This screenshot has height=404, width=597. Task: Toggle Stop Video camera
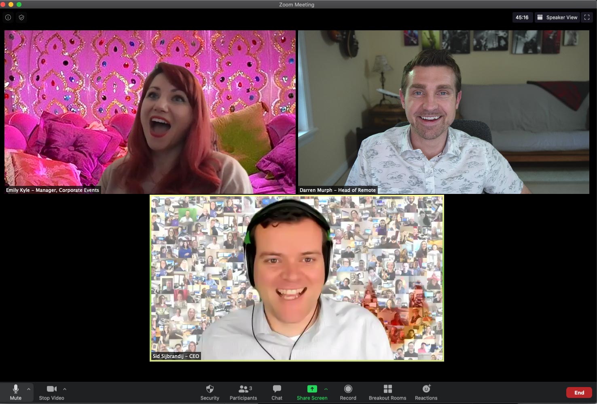click(51, 392)
